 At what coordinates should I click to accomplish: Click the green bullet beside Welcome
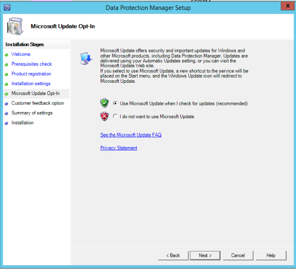click(7, 54)
